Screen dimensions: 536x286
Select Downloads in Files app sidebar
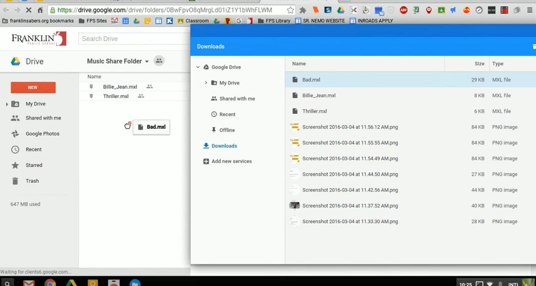[x=224, y=146]
